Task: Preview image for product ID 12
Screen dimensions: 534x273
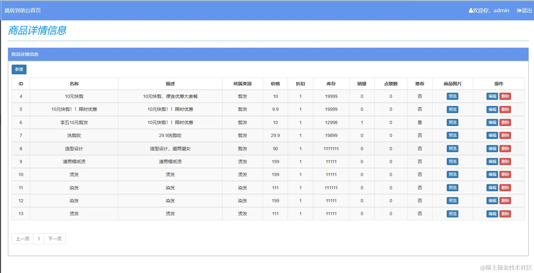Action: pos(453,201)
